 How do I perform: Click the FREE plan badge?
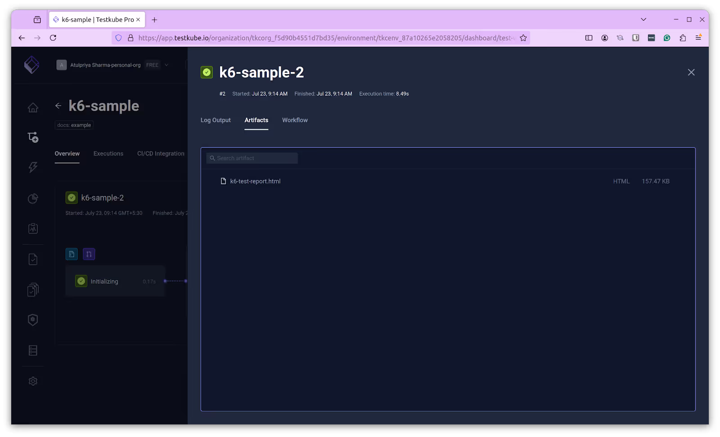click(x=152, y=65)
